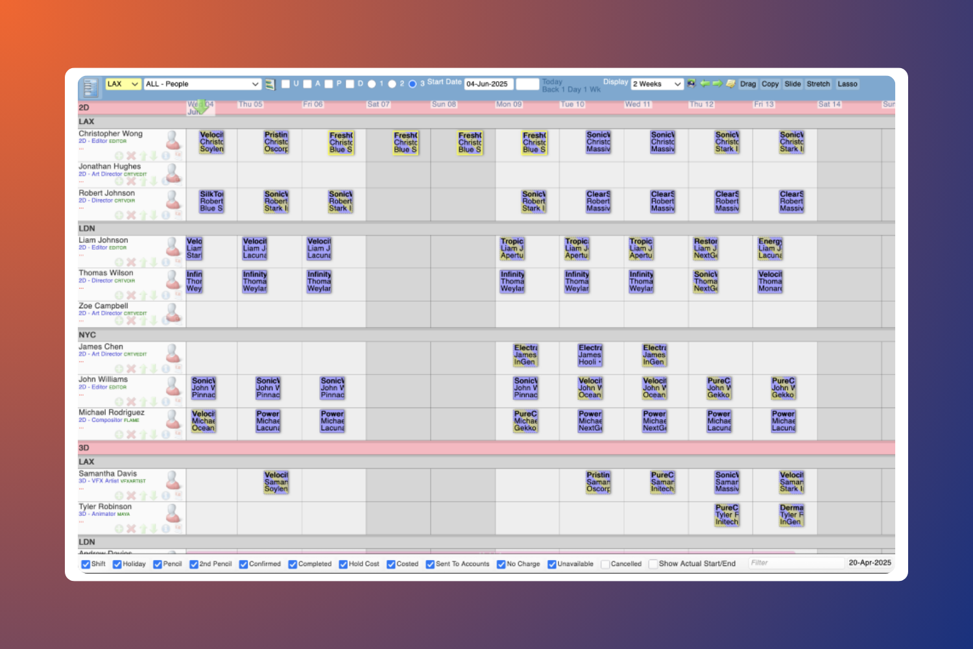The width and height of the screenshot is (973, 649).
Task: Click the green plus icon for Christopher Wong
Action: click(119, 156)
